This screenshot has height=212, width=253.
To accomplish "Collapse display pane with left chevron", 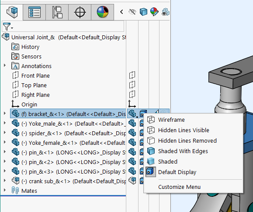I will [x=121, y=12].
